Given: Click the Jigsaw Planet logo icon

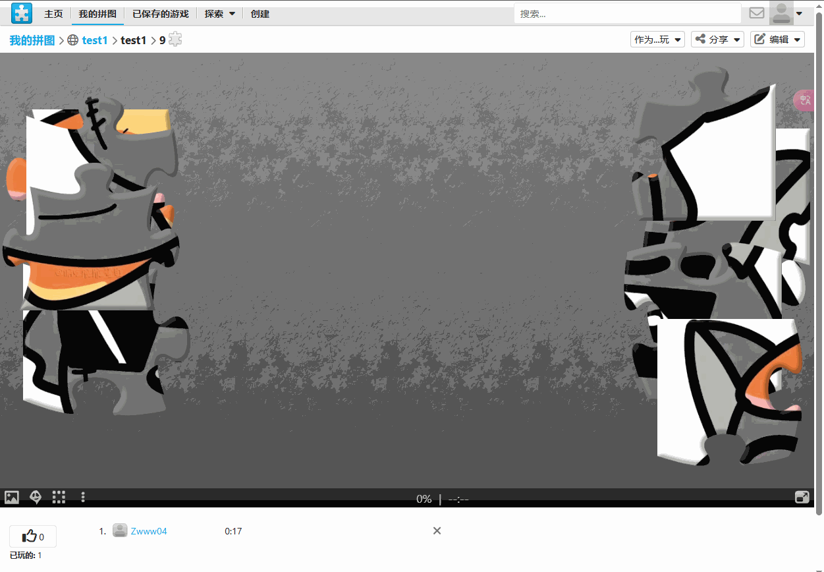Looking at the screenshot, I should point(22,13).
